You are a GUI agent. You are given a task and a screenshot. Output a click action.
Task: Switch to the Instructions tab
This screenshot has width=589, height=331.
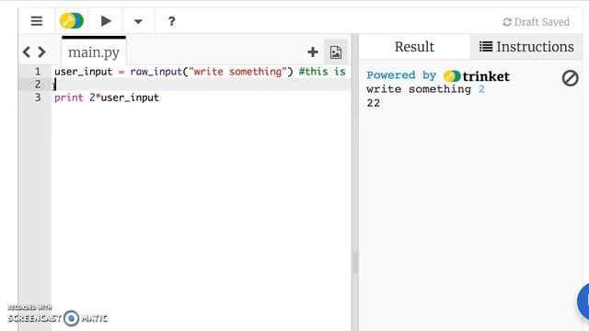pos(526,47)
